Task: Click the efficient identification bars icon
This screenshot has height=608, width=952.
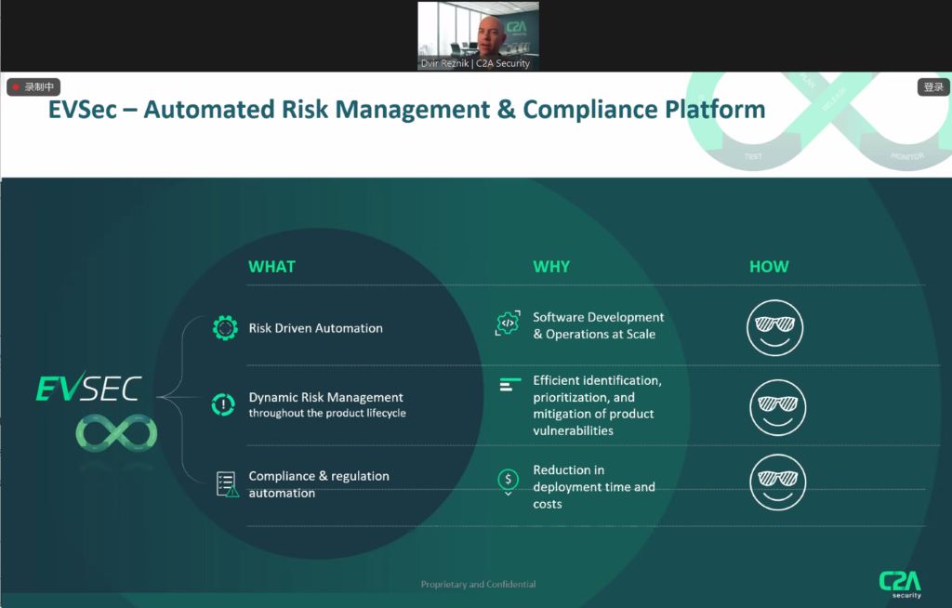Action: [x=509, y=384]
